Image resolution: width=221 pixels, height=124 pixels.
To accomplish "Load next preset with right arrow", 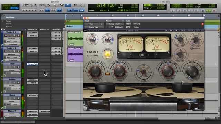I will [176, 31].
